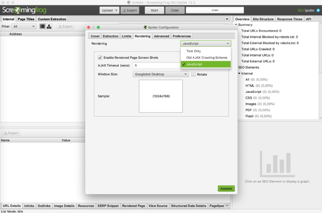Switch to the Overview tab
Viewport: 322px width, 213px height.
coord(242,19)
